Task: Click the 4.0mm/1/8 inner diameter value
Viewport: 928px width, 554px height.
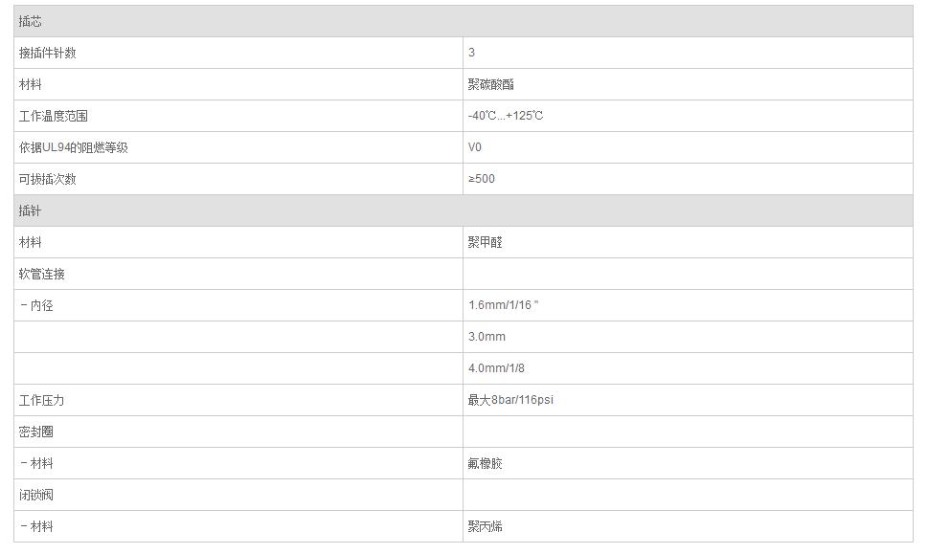Action: [496, 368]
